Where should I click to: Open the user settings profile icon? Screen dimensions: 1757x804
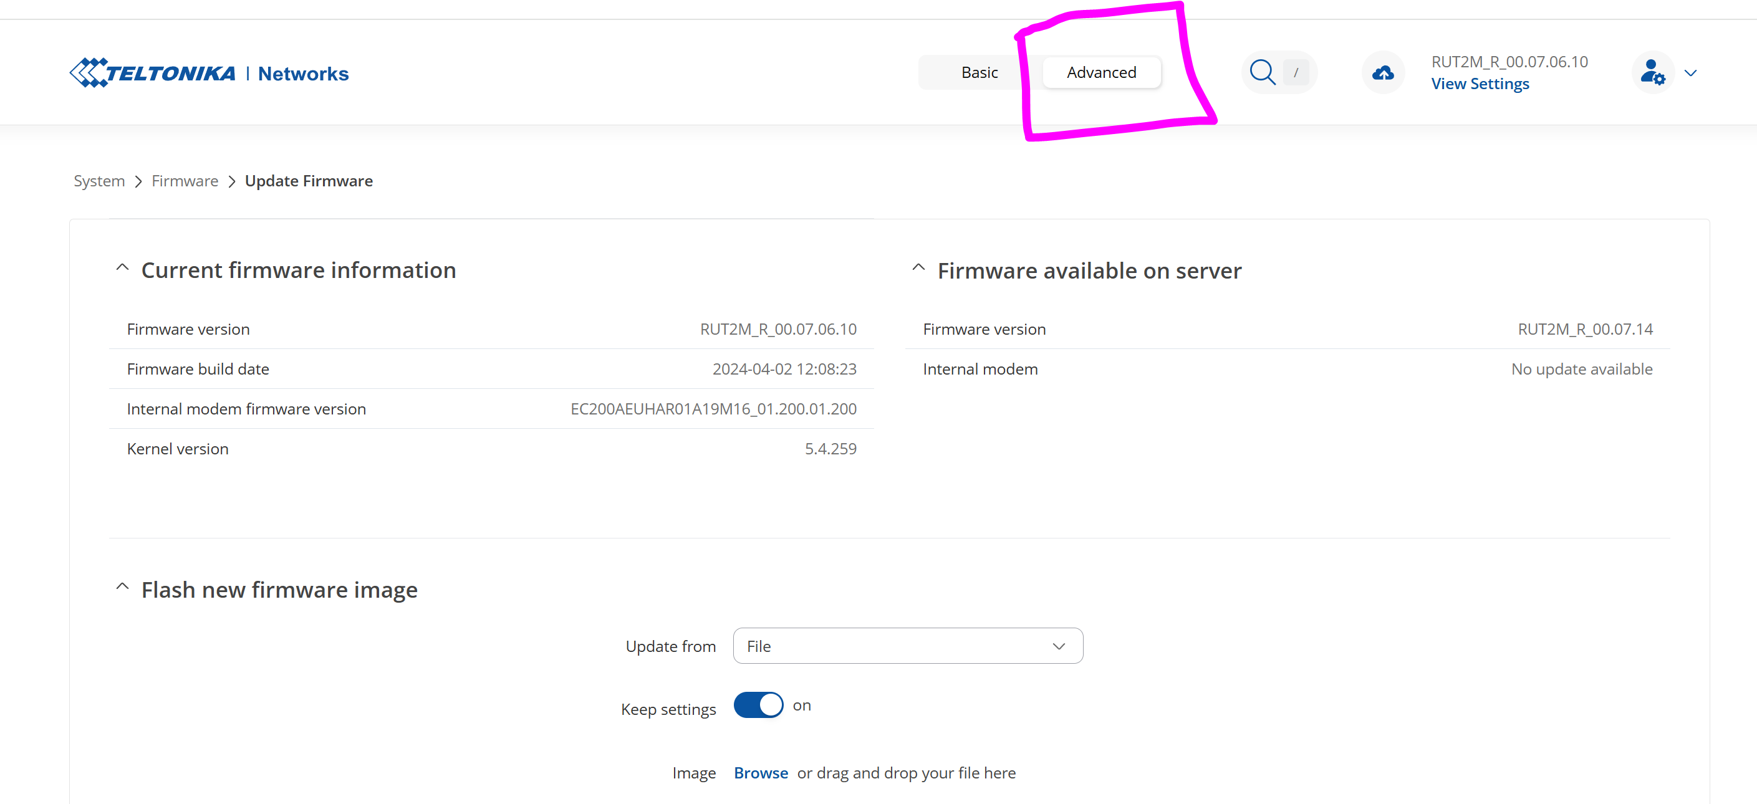point(1652,72)
